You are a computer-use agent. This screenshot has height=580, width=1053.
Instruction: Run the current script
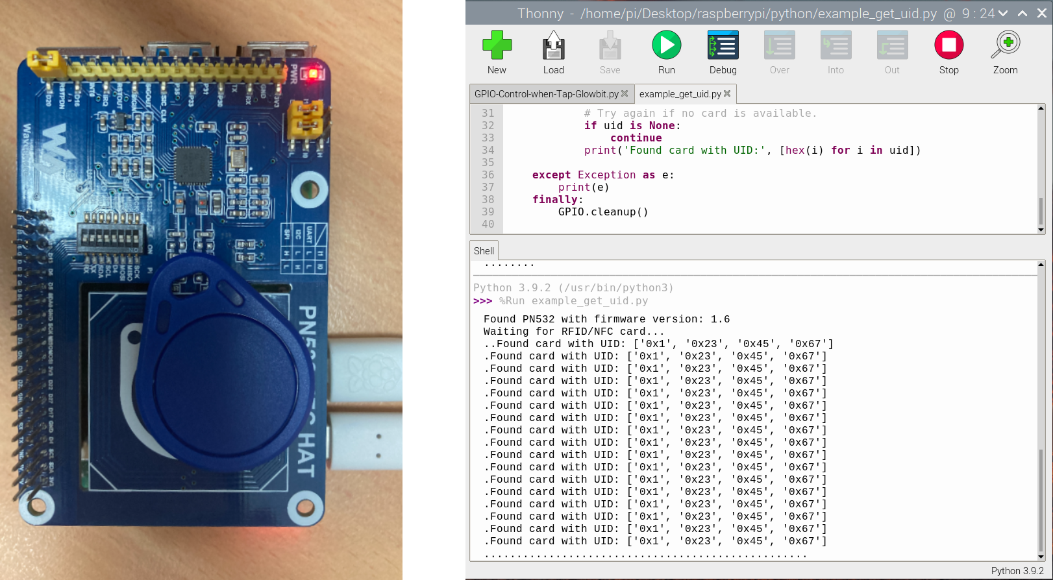[666, 52]
